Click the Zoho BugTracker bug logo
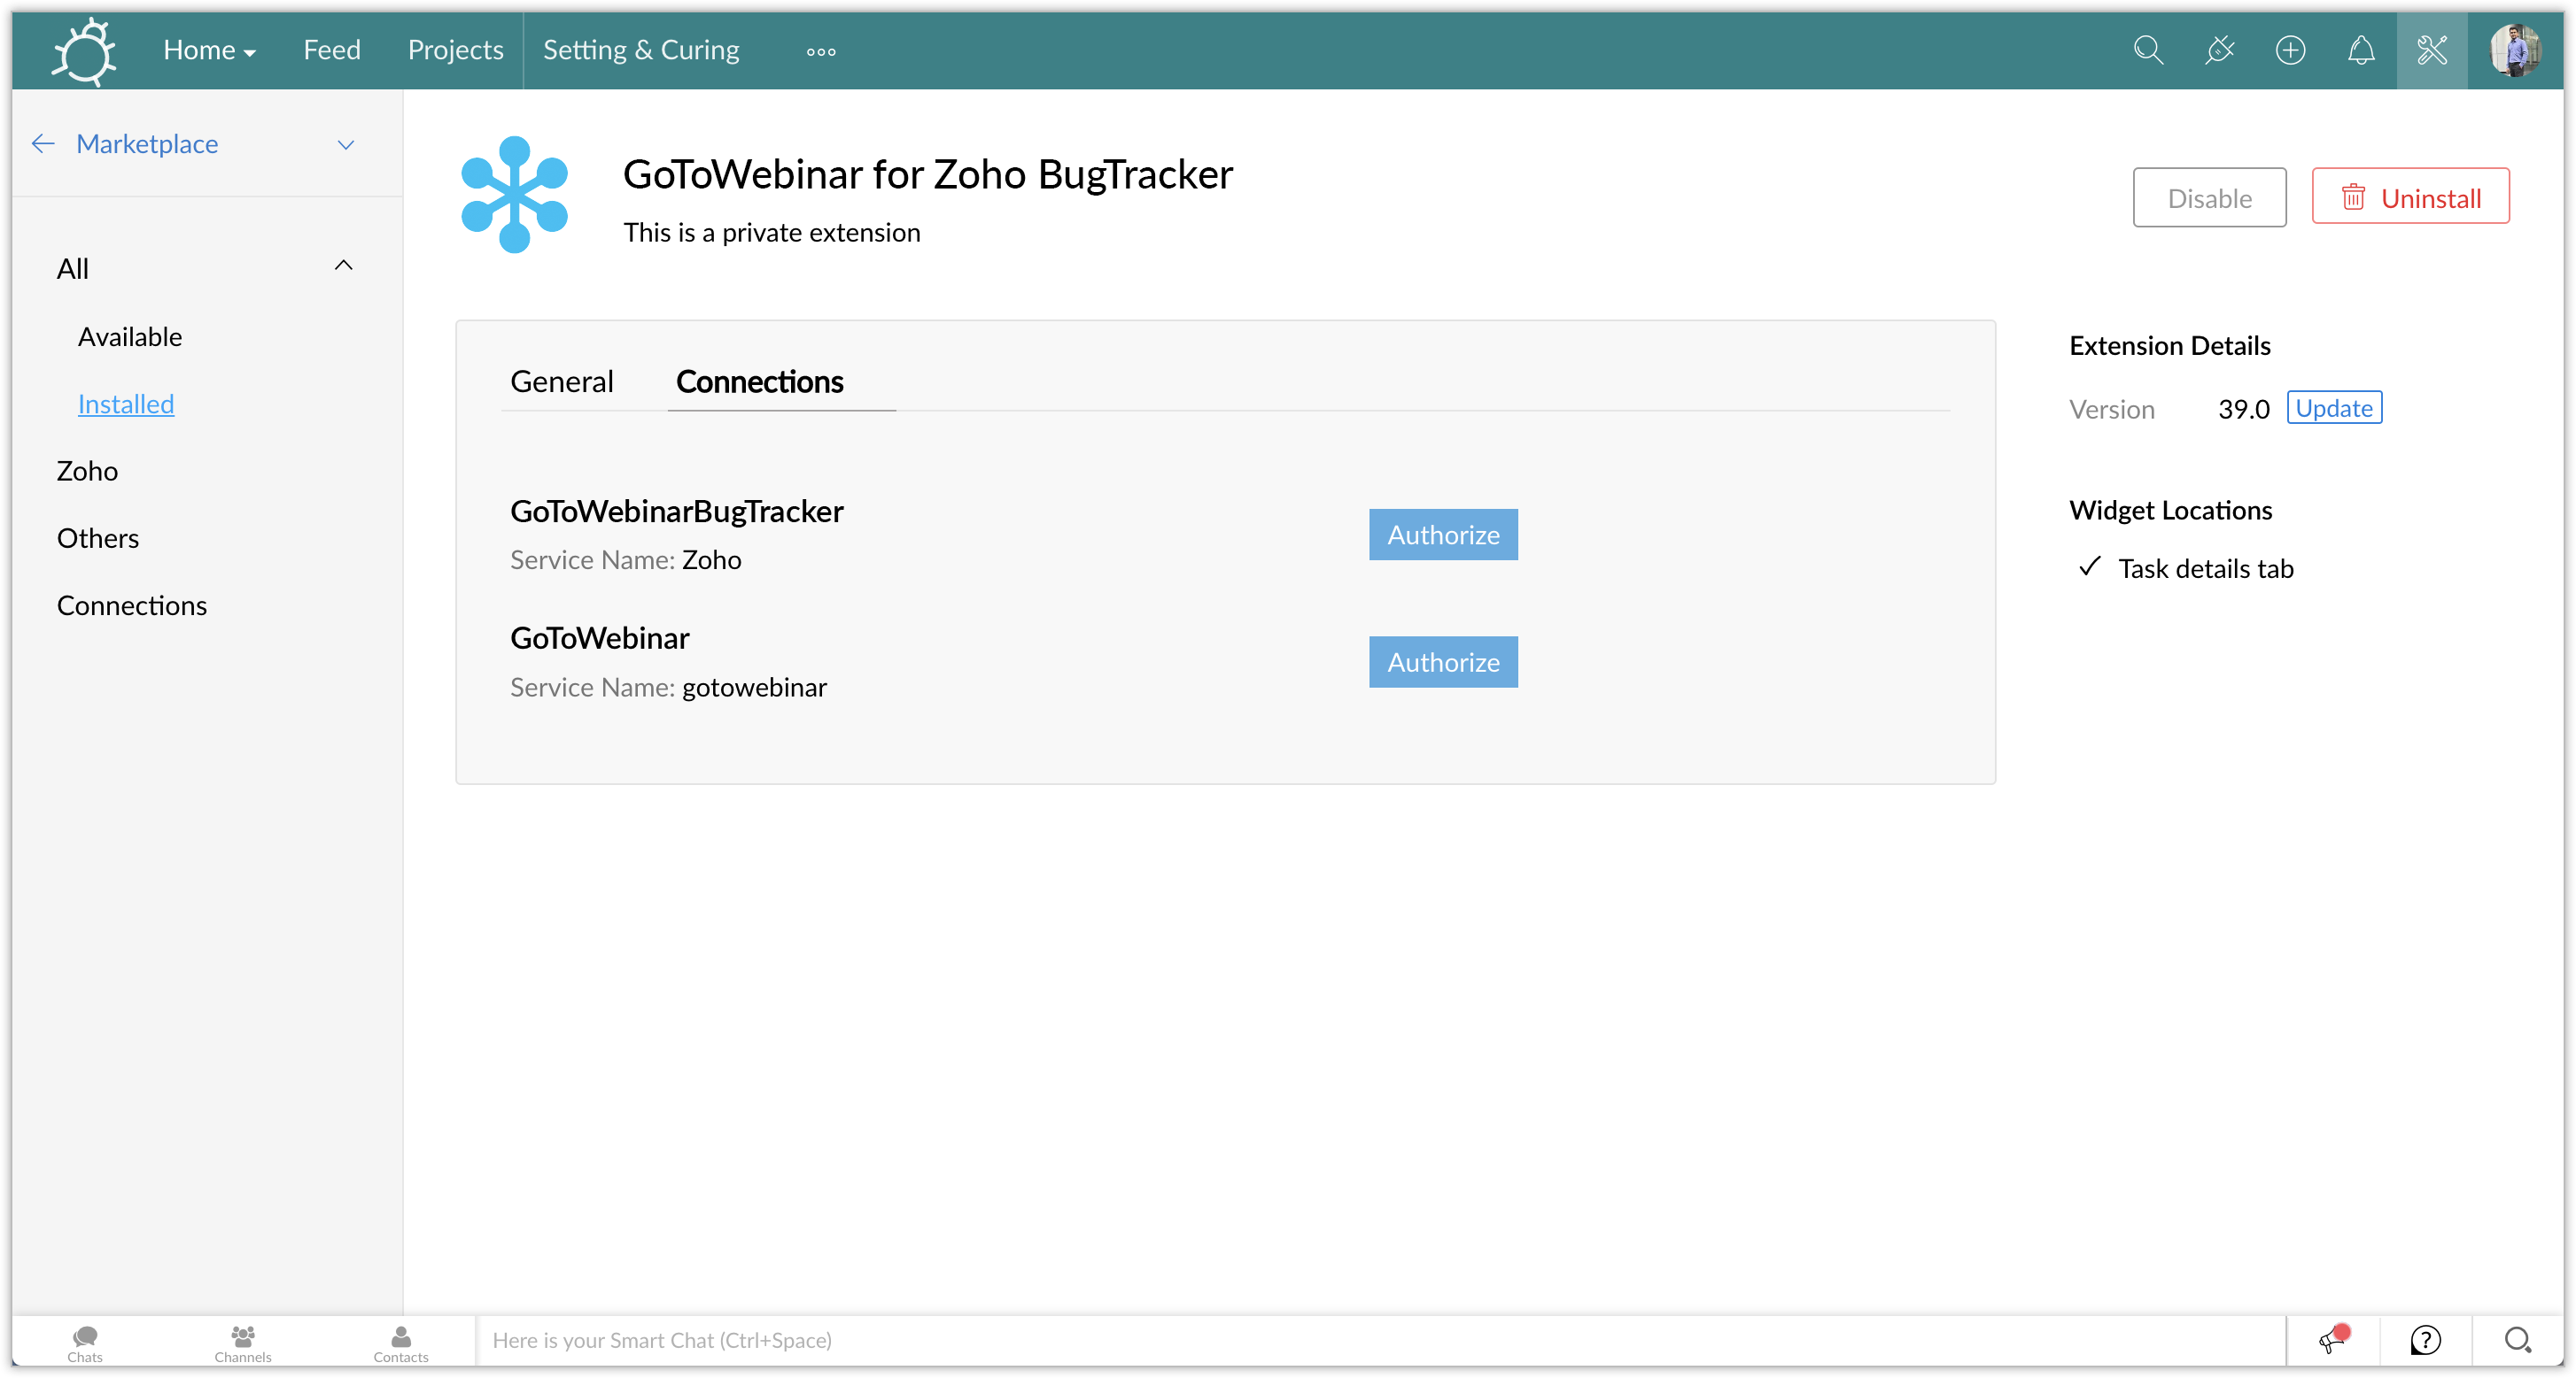Viewport: 2576px width, 1378px height. 84,51
